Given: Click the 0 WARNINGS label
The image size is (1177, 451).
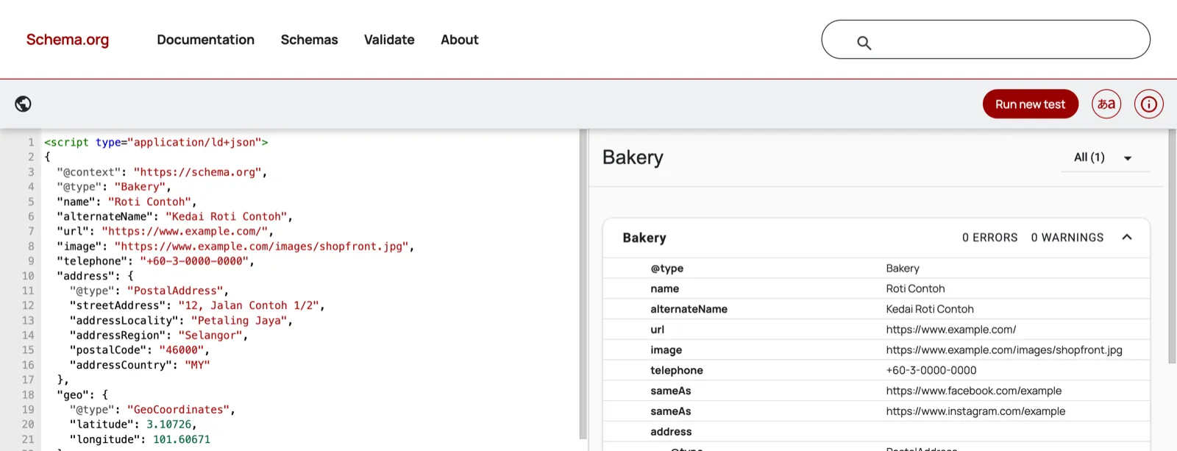Looking at the screenshot, I should coord(1067,238).
